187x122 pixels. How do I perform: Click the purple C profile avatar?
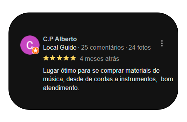pyautogui.click(x=30, y=45)
